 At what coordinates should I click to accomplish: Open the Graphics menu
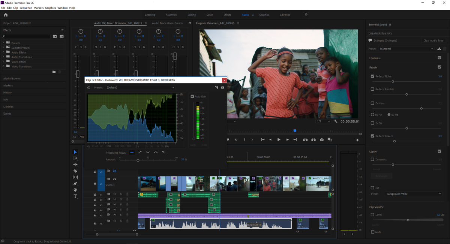click(x=50, y=8)
